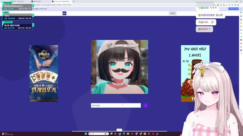Image resolution: width=243 pixels, height=136 pixels.
Task: Open the Microsoft Edge icon on the taskbar
Action: [x=124, y=134]
